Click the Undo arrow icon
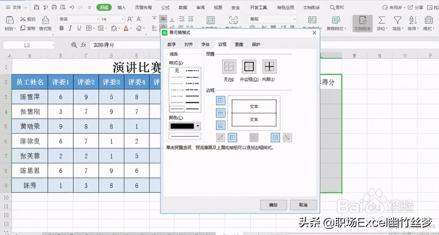439x235 pixels. pyautogui.click(x=72, y=7)
